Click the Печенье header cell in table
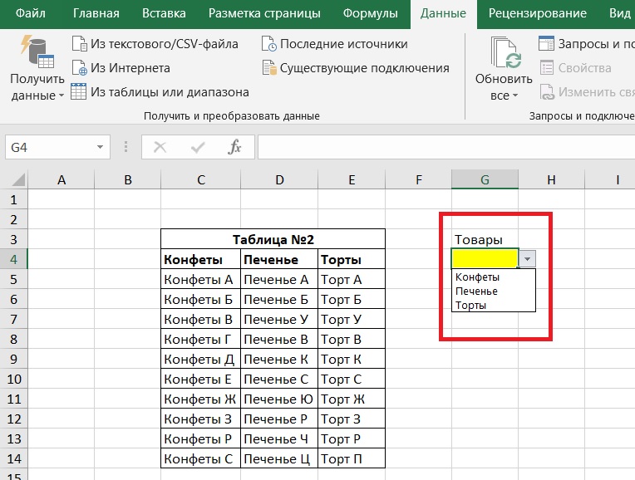The image size is (635, 480). pyautogui.click(x=279, y=259)
